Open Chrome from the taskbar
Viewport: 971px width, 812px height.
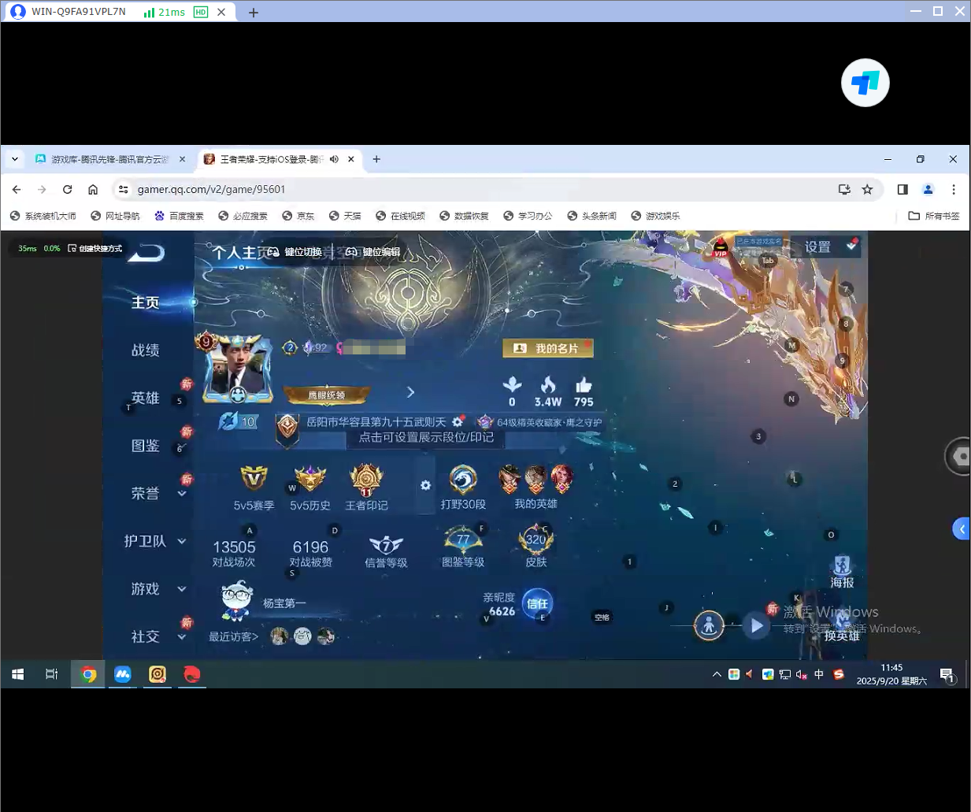[88, 674]
